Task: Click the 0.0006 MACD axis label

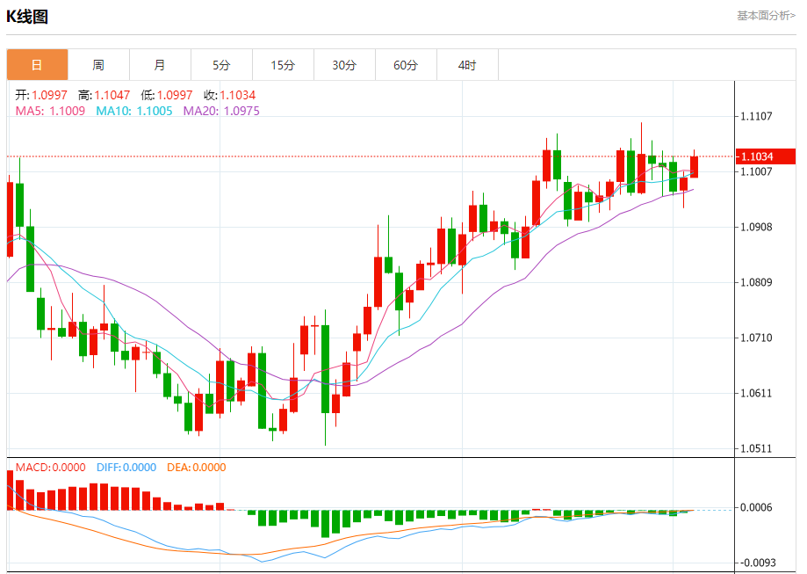Action: pos(756,507)
